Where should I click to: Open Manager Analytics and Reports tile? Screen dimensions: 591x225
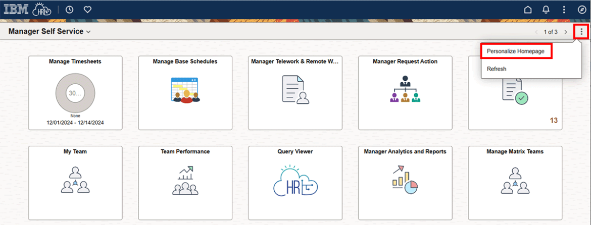[x=405, y=183]
